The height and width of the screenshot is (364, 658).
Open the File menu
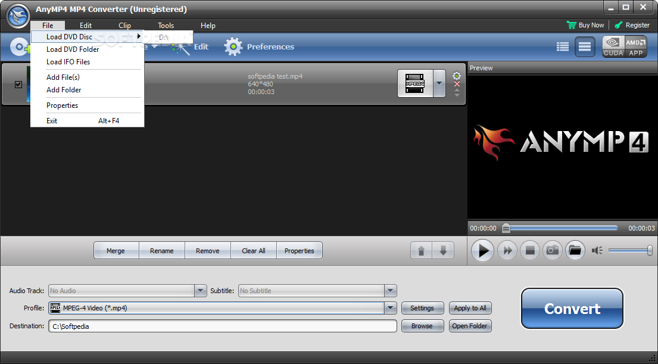click(x=48, y=25)
